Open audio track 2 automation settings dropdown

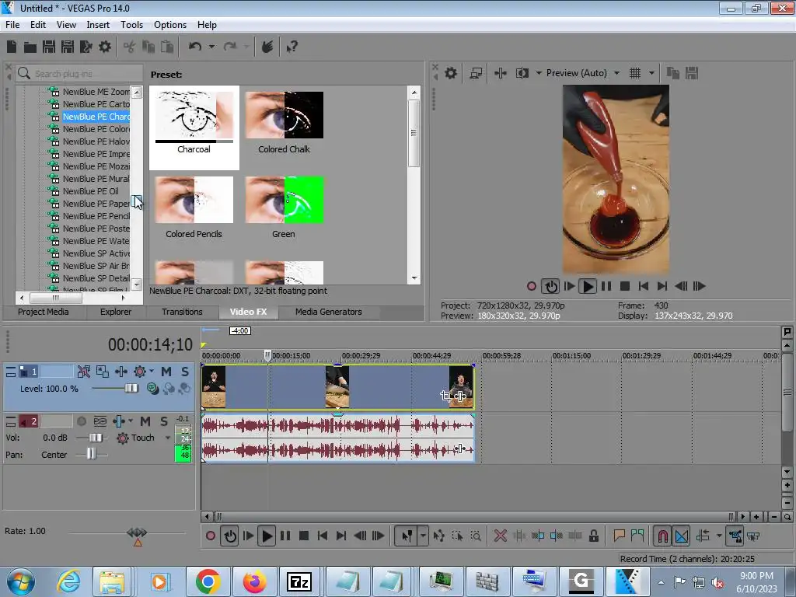[x=131, y=421]
